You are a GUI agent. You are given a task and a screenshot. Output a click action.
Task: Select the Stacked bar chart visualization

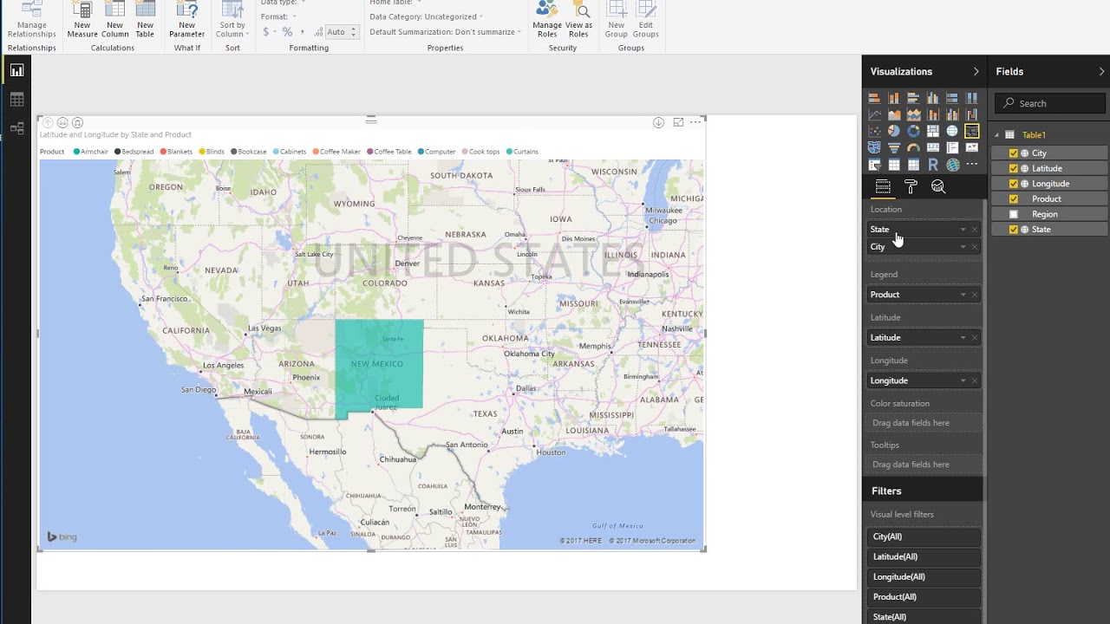pos(874,98)
